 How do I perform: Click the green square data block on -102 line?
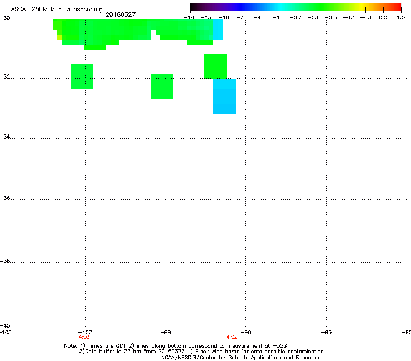coord(82,77)
